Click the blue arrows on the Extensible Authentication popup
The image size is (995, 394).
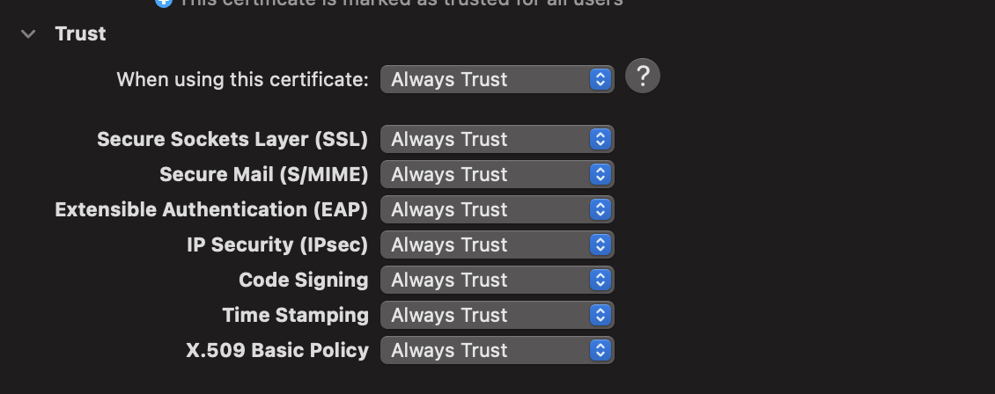601,209
